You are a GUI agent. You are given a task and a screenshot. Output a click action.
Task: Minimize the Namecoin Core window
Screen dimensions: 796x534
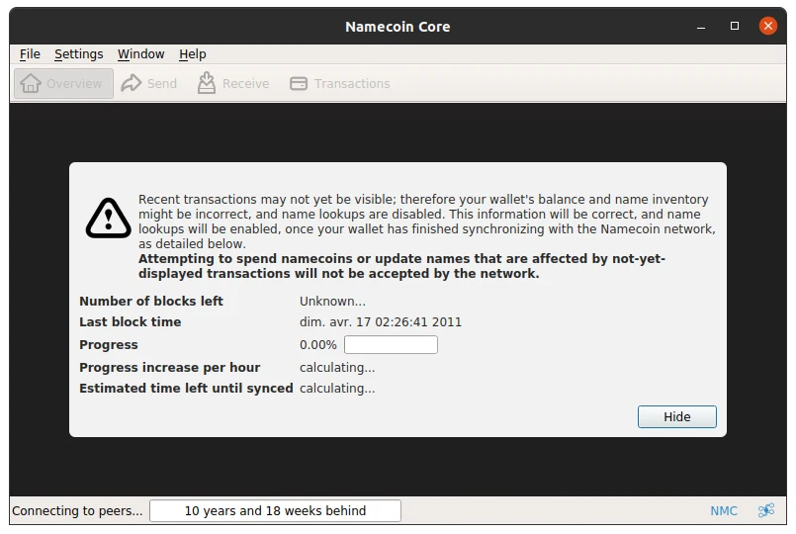[x=701, y=26]
